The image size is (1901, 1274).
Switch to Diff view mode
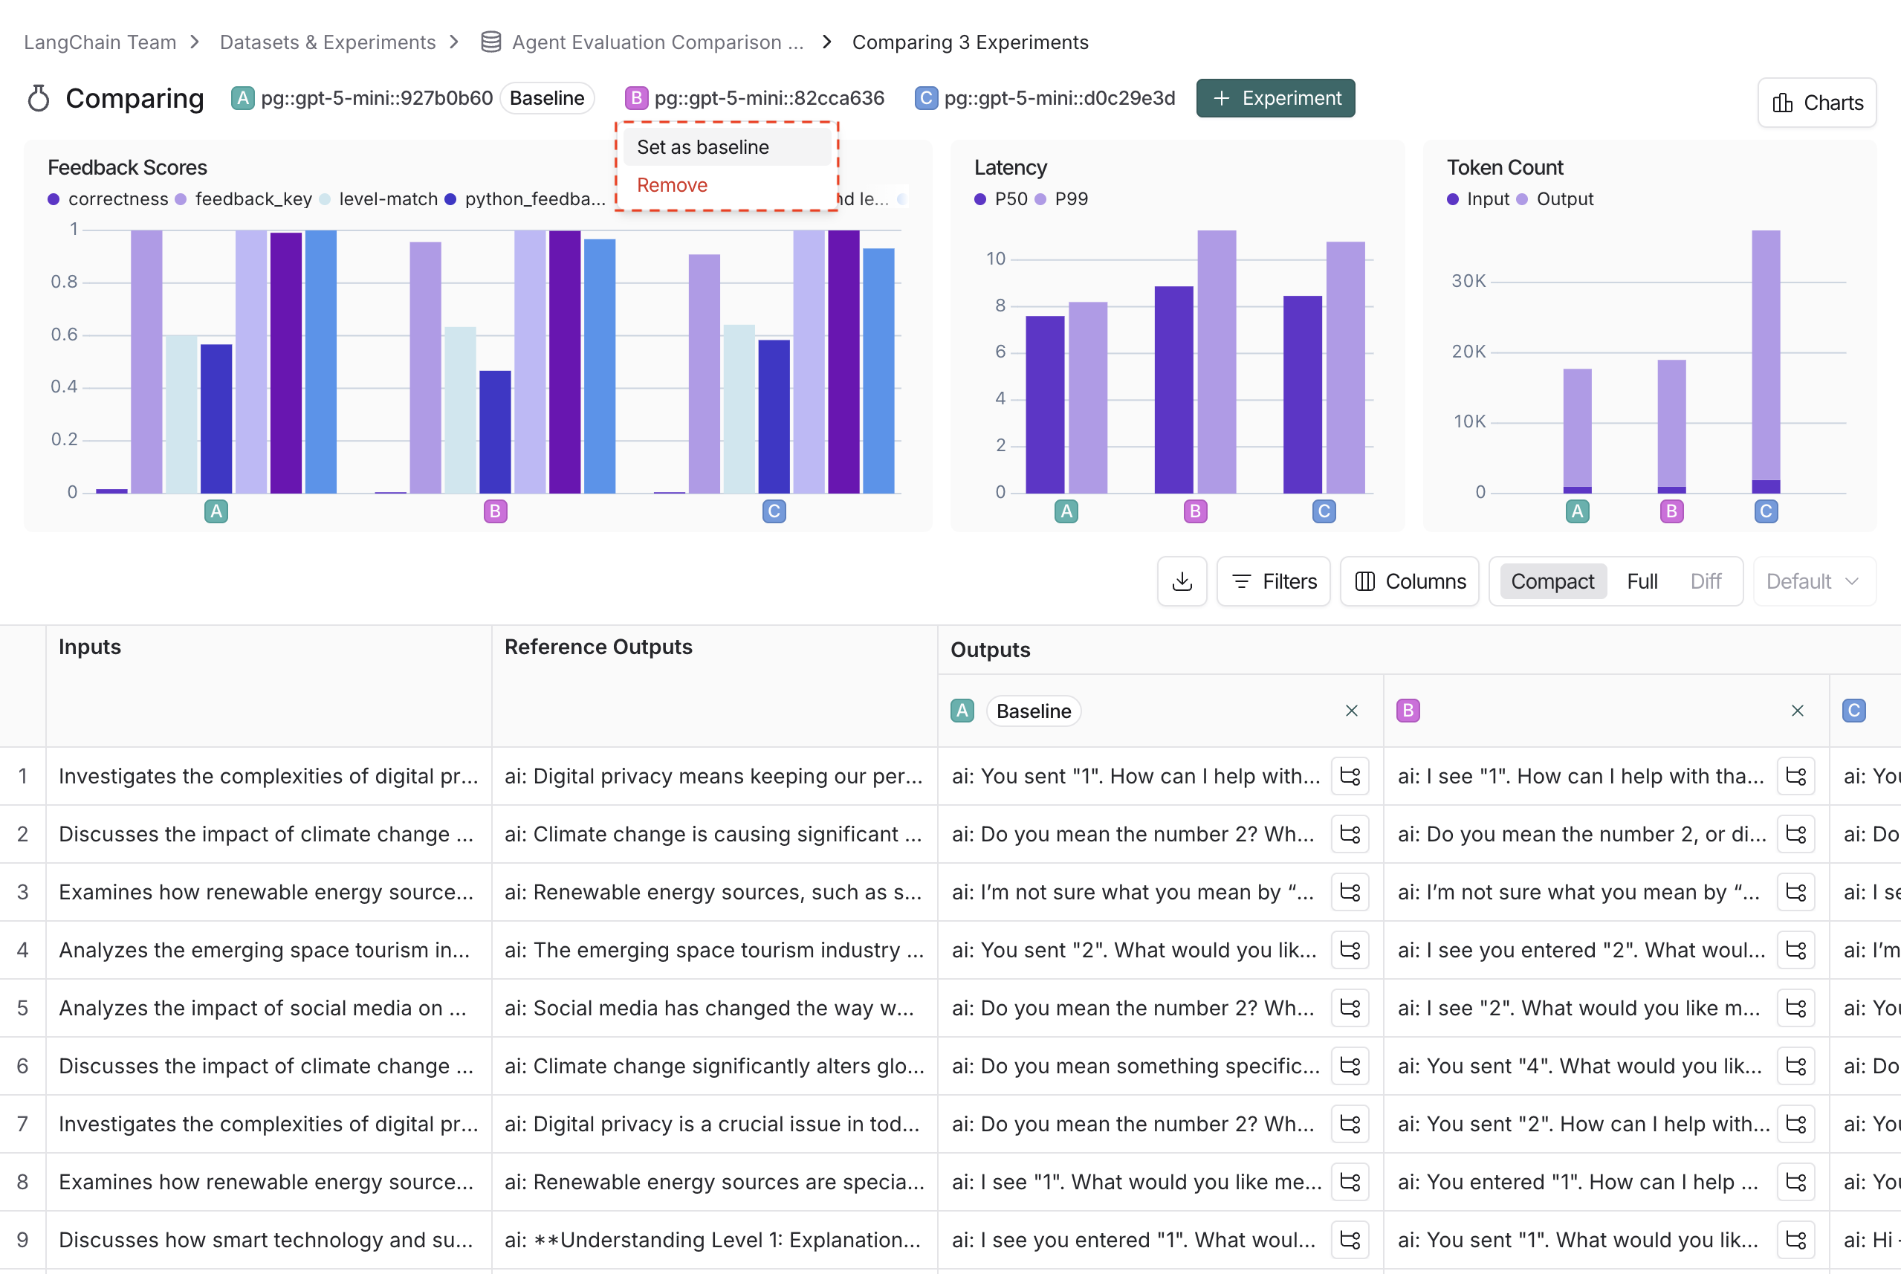pos(1706,582)
